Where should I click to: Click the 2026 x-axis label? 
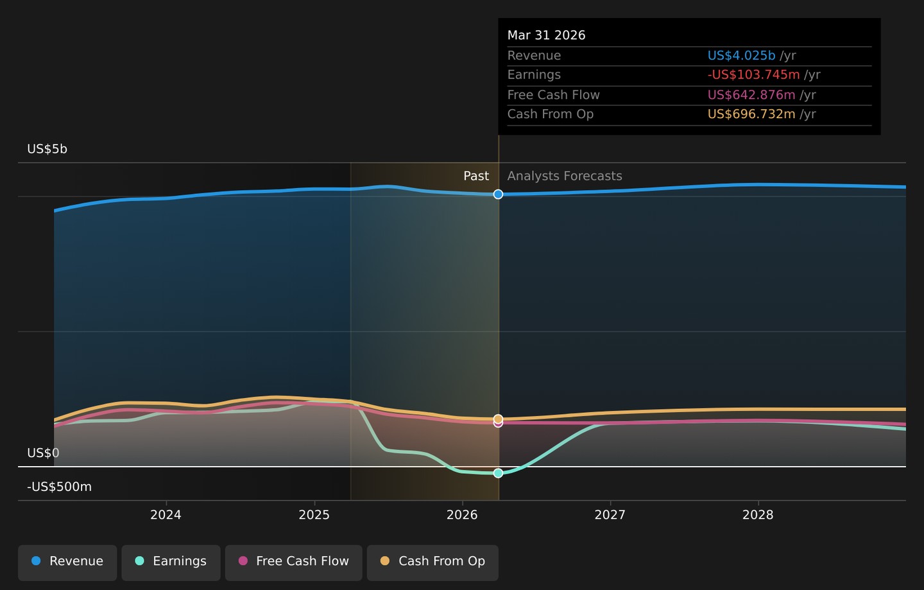pos(462,515)
